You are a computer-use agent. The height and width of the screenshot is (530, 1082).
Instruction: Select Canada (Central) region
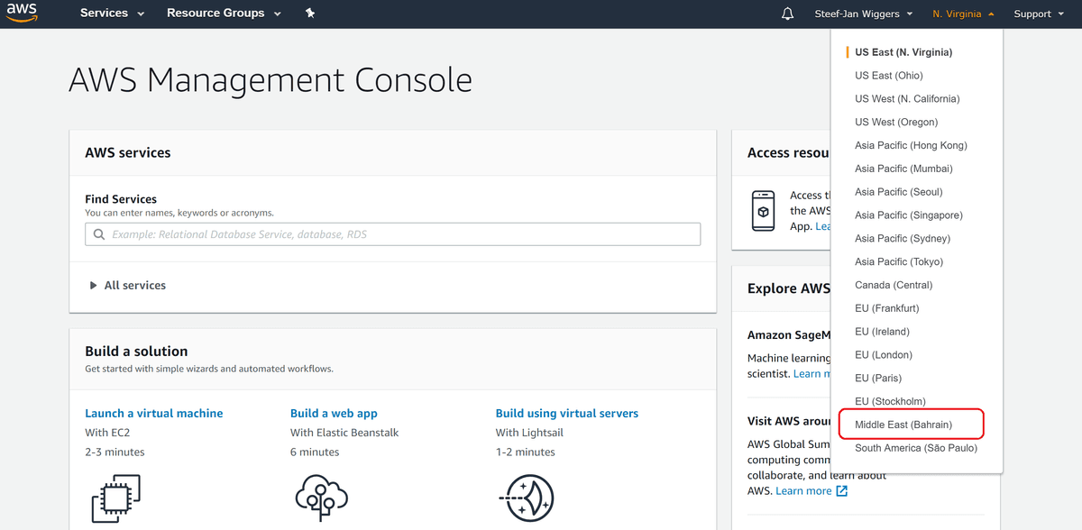894,286
